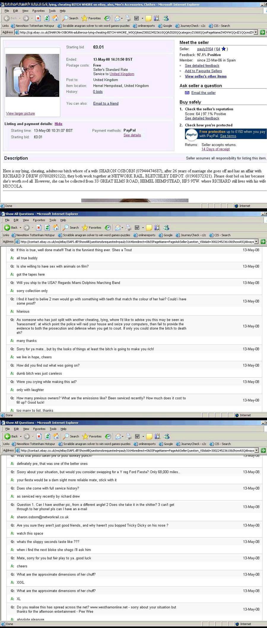This screenshot has height=628, width=267.
Task: Click the item photo thumbnail in eBay listing
Action: pyautogui.click(x=32, y=75)
